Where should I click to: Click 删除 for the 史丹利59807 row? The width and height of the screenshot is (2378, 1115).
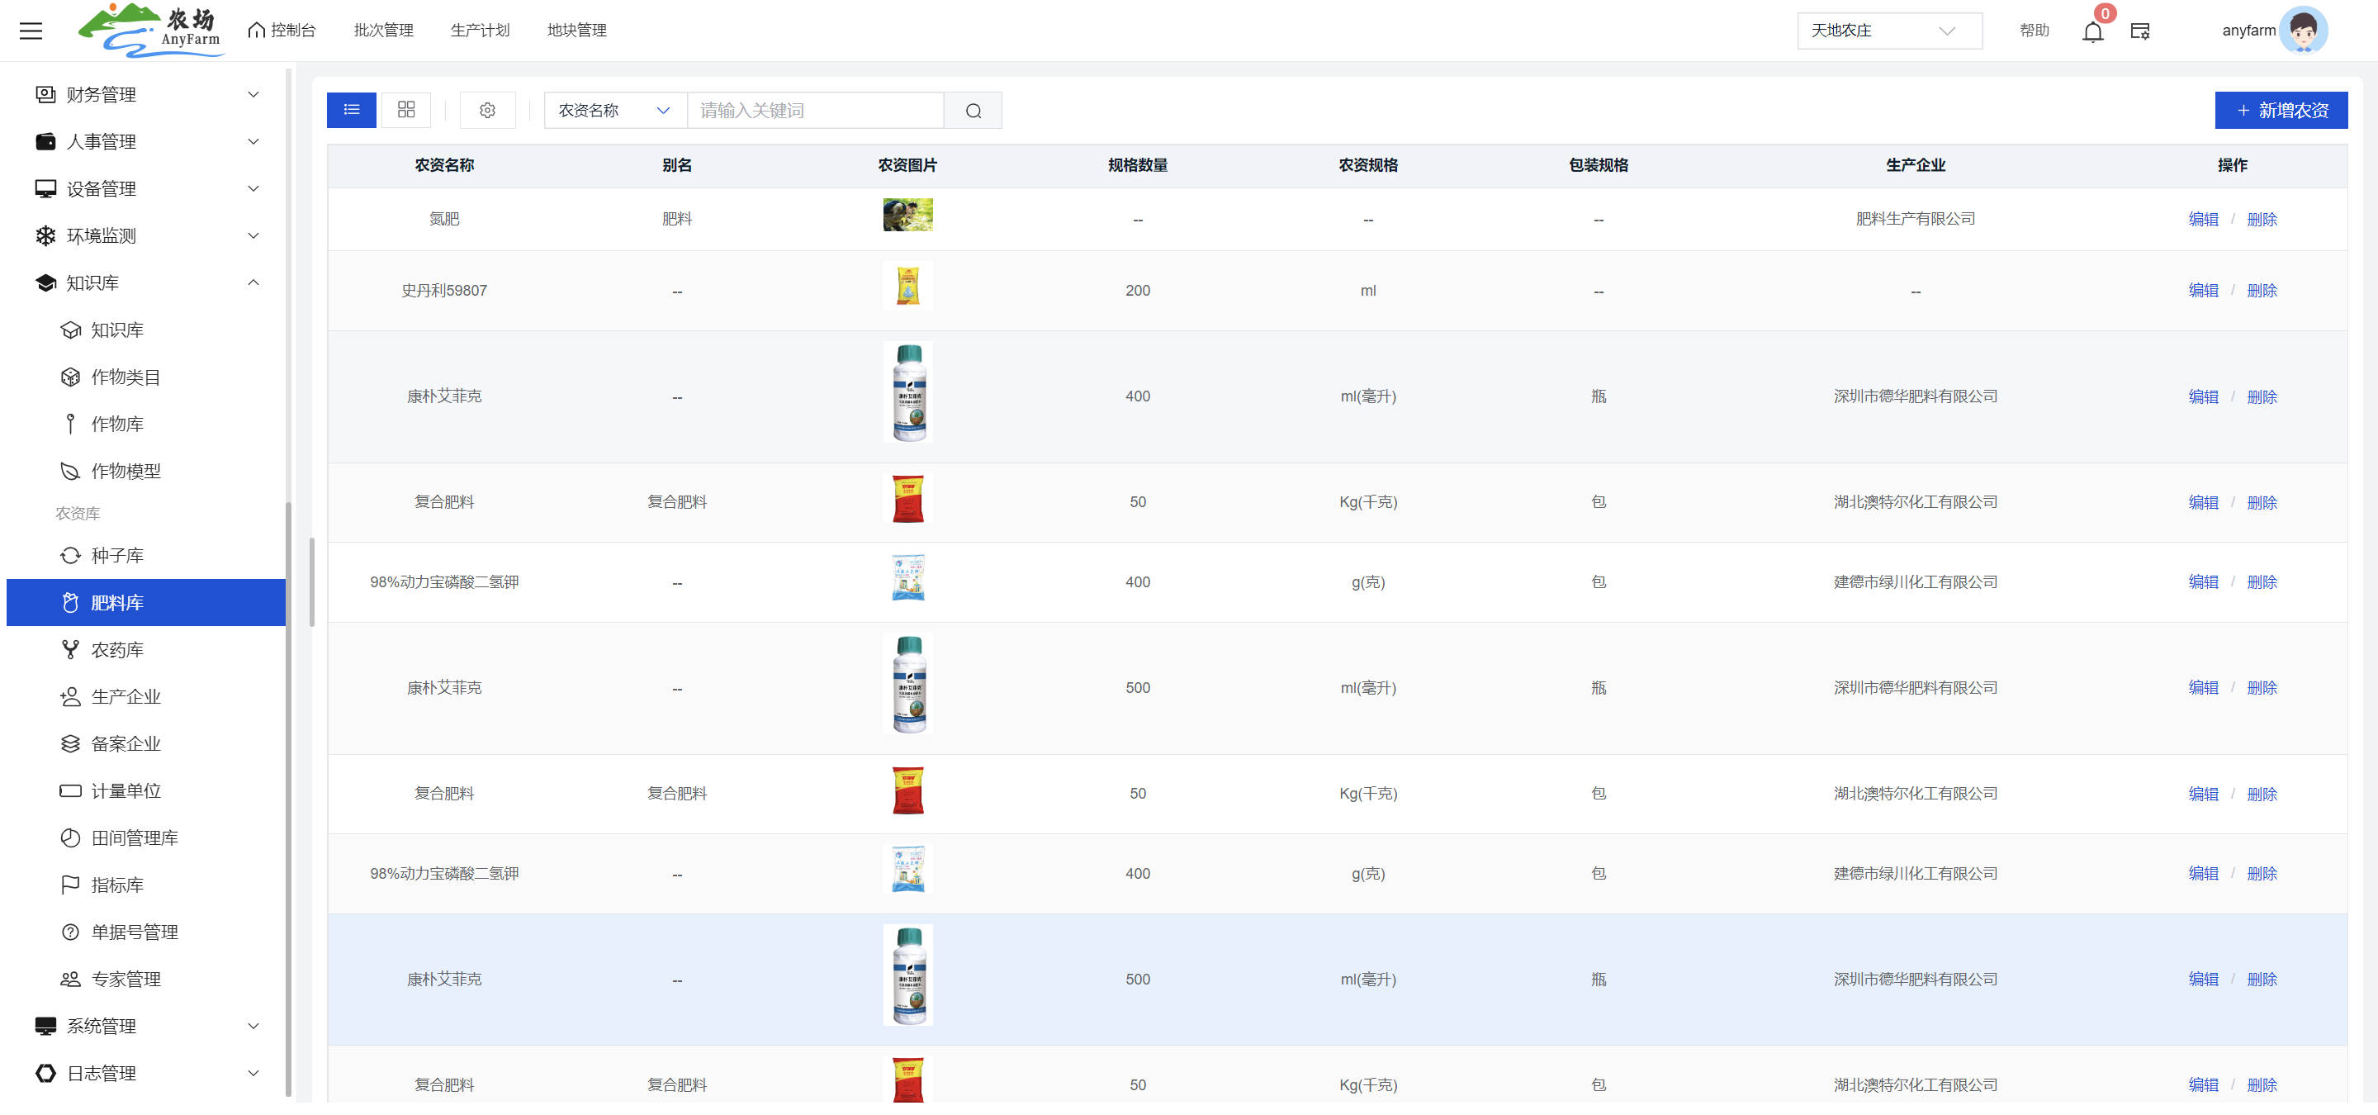coord(2262,291)
